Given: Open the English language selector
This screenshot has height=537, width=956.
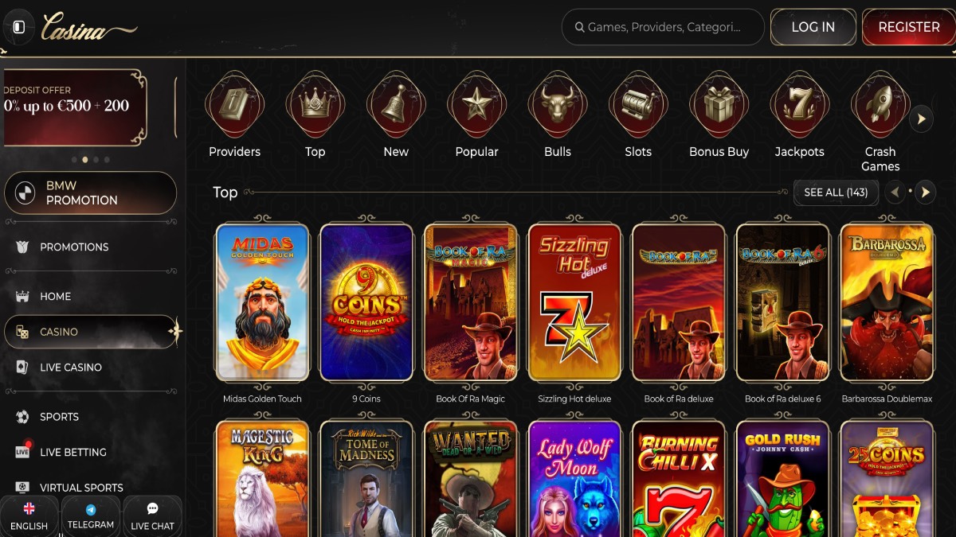Looking at the screenshot, I should [x=29, y=516].
